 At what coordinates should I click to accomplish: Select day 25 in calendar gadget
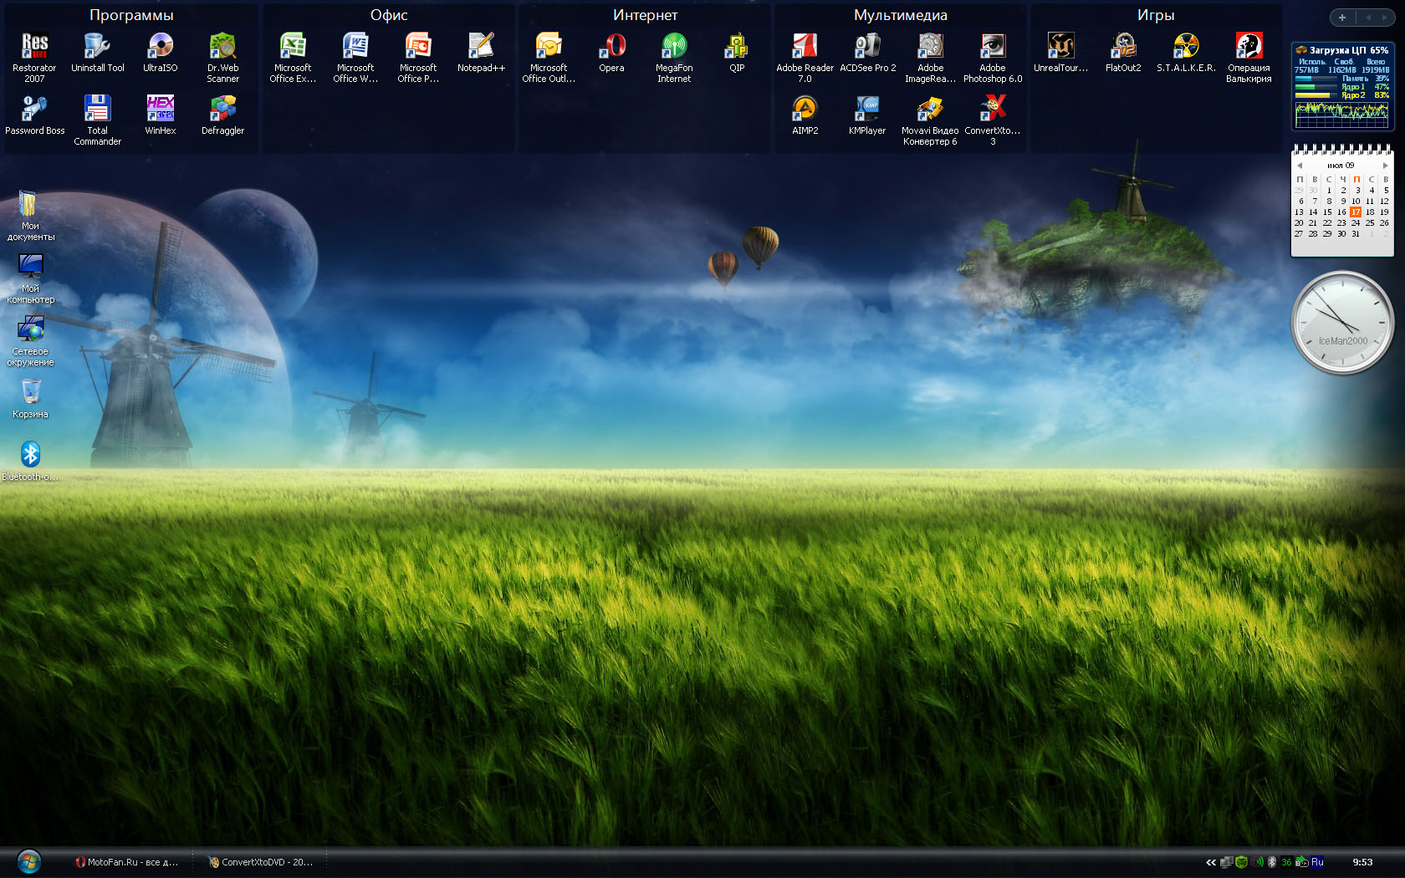tap(1370, 223)
